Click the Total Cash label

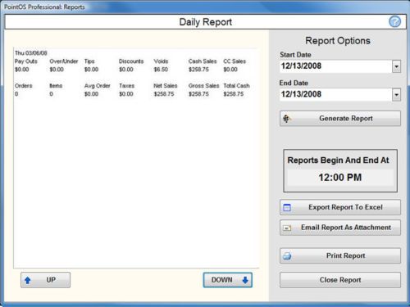236,86
